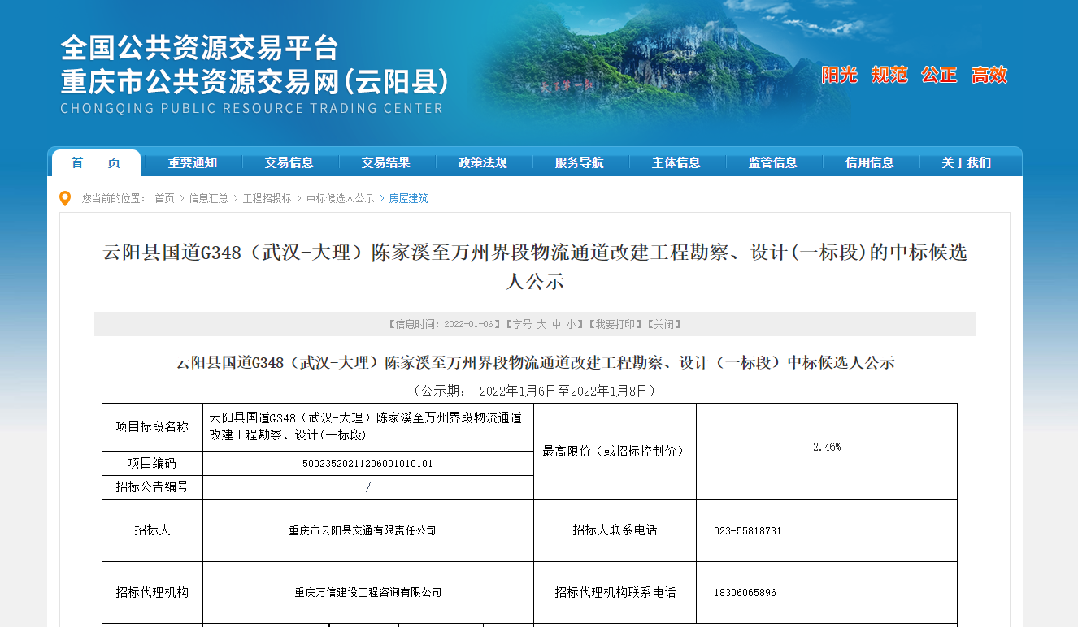Navigate to 服务导航
Image resolution: width=1078 pixels, height=627 pixels.
click(x=580, y=163)
